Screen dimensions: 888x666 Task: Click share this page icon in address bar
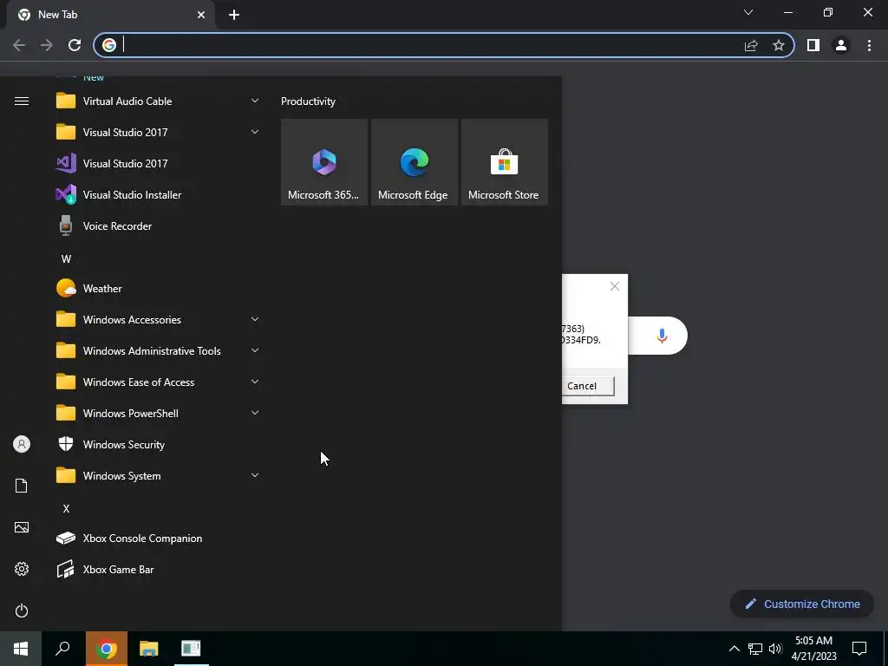click(x=751, y=45)
